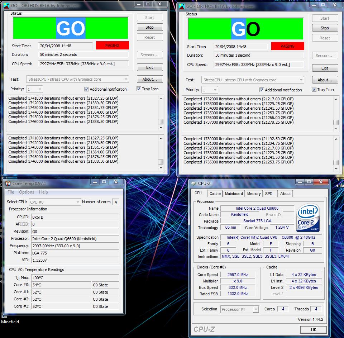The height and width of the screenshot is (338, 344).
Task: Click Frequency field in Core Temp
Action: [x=75, y=246]
